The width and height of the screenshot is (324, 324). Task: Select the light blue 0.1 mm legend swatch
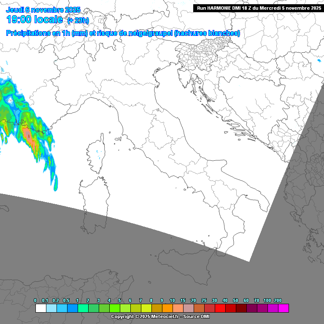(51, 308)
